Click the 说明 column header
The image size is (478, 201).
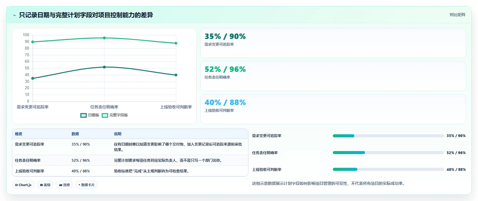coord(118,134)
